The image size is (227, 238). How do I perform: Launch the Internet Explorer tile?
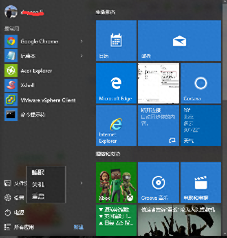(116, 126)
